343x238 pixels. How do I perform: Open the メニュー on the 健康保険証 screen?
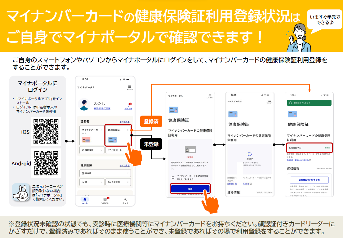210,96
